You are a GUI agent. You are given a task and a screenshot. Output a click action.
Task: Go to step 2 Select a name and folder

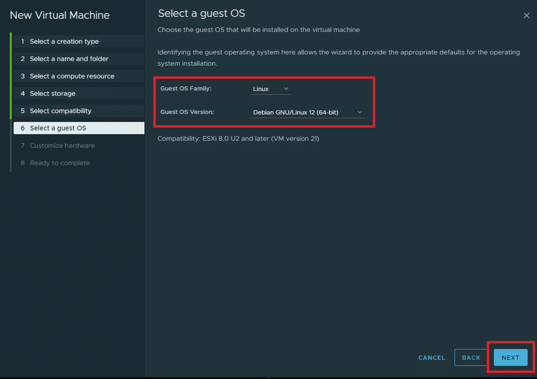[x=79, y=59]
